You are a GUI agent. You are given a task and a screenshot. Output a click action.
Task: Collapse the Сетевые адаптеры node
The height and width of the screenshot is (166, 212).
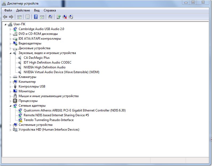pos(11,106)
